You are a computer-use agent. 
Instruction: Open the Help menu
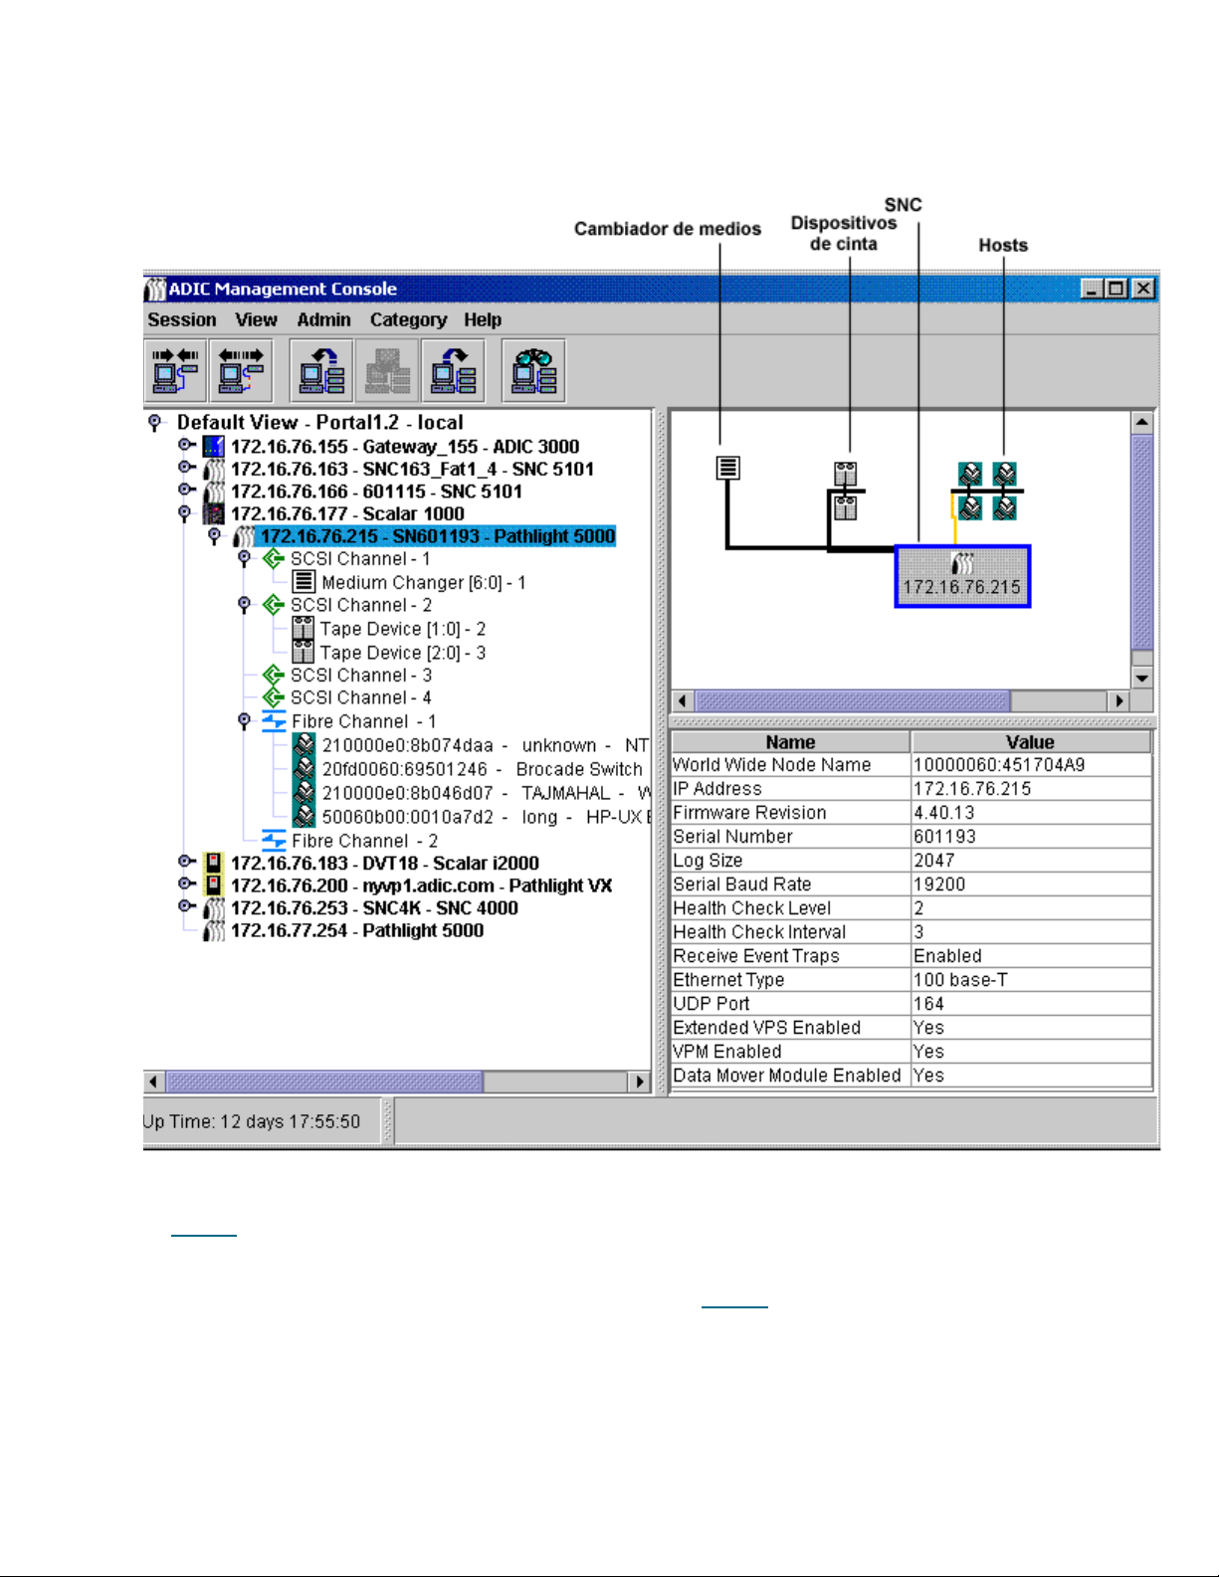[483, 319]
